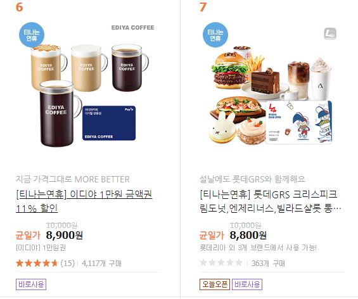
Task: Click the orange star rating for Ediya voucher
Action: (x=37, y=263)
